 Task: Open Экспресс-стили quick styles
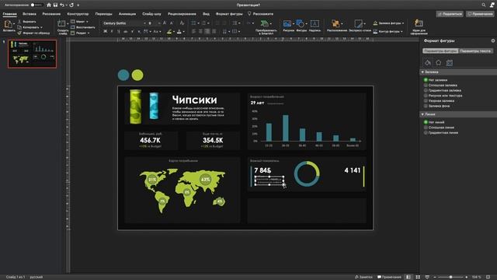coord(360,26)
